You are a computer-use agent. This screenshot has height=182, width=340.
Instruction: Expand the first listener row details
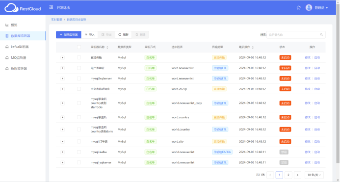point(62,57)
